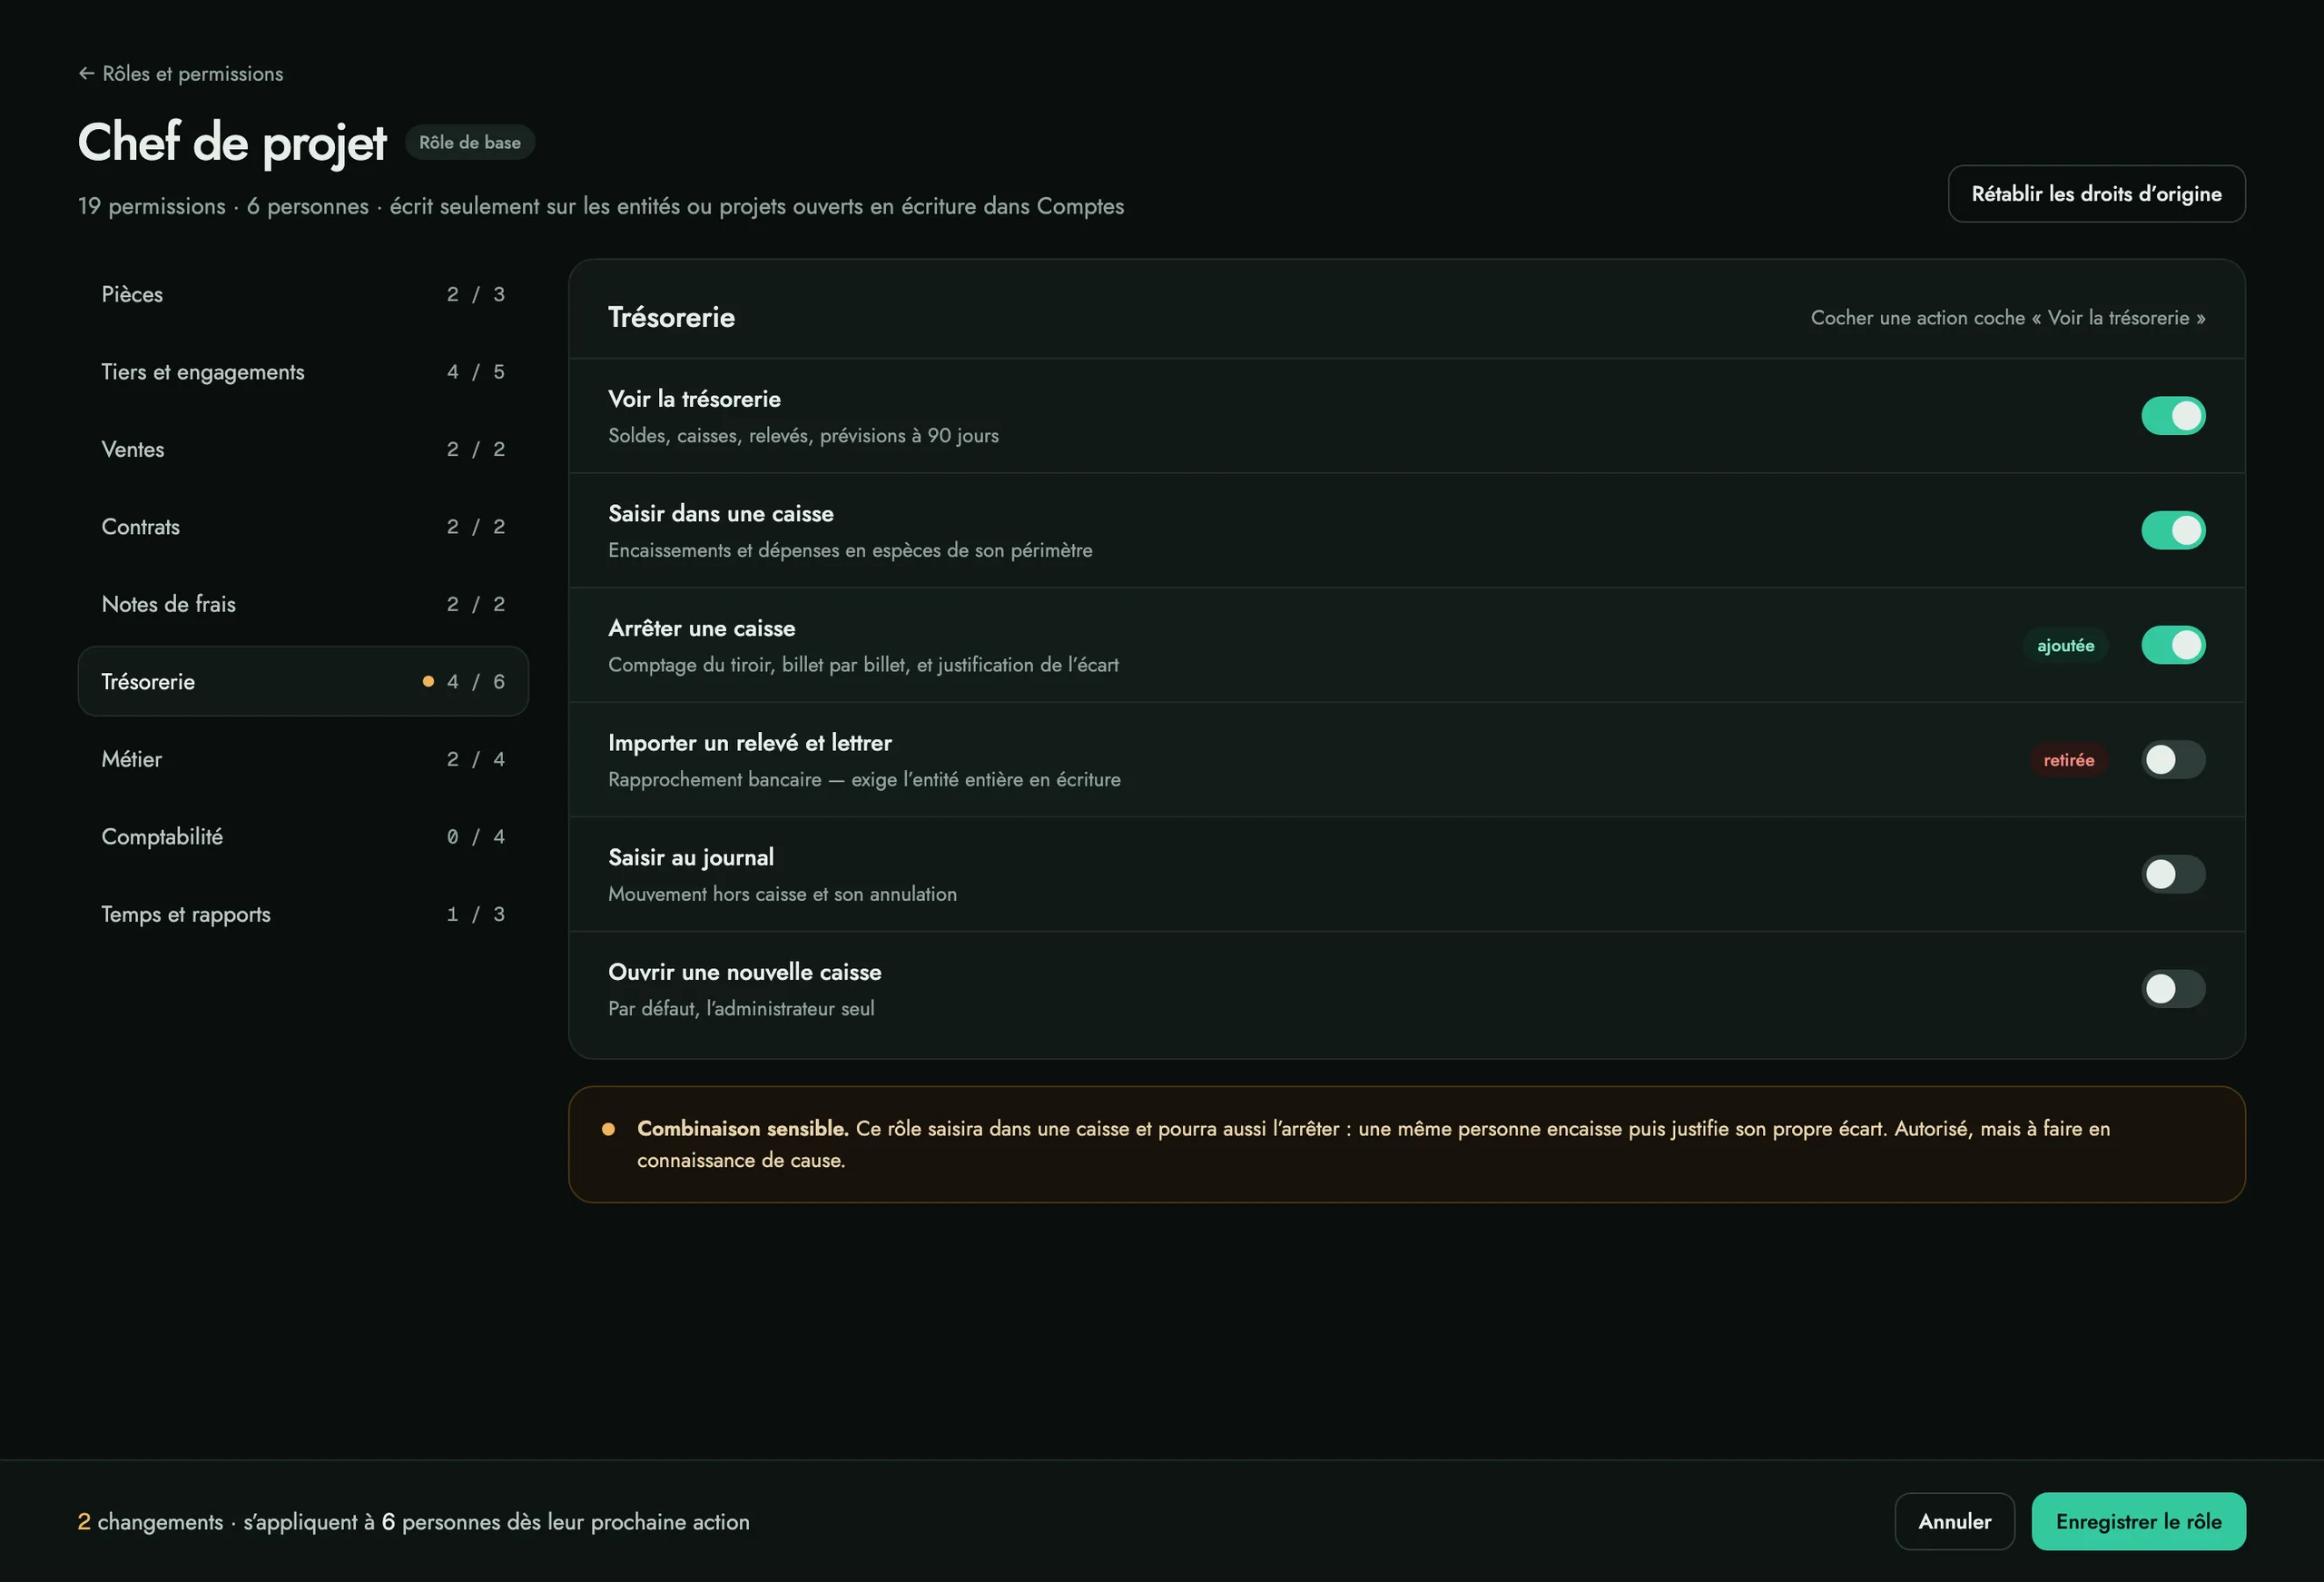Click 'Soldes, caisses, relevés, prévisions à 90 jours'
2324x1582 pixels.
[803, 436]
